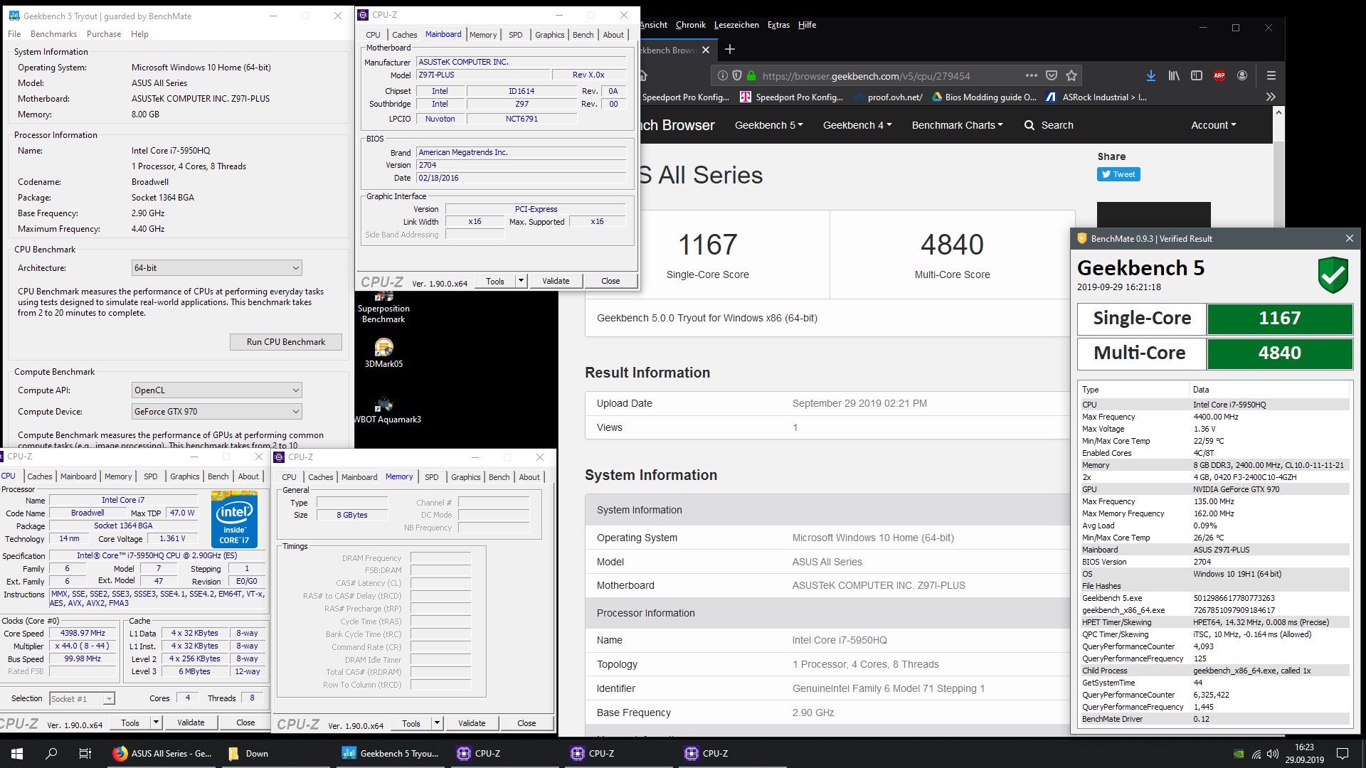
Task: Open Chronik menu in Firefox
Action: (690, 25)
